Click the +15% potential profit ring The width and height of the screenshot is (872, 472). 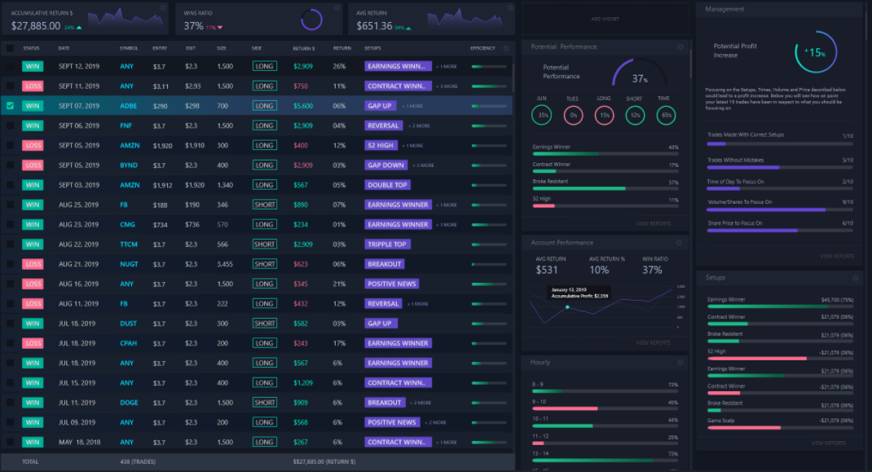[x=816, y=52]
